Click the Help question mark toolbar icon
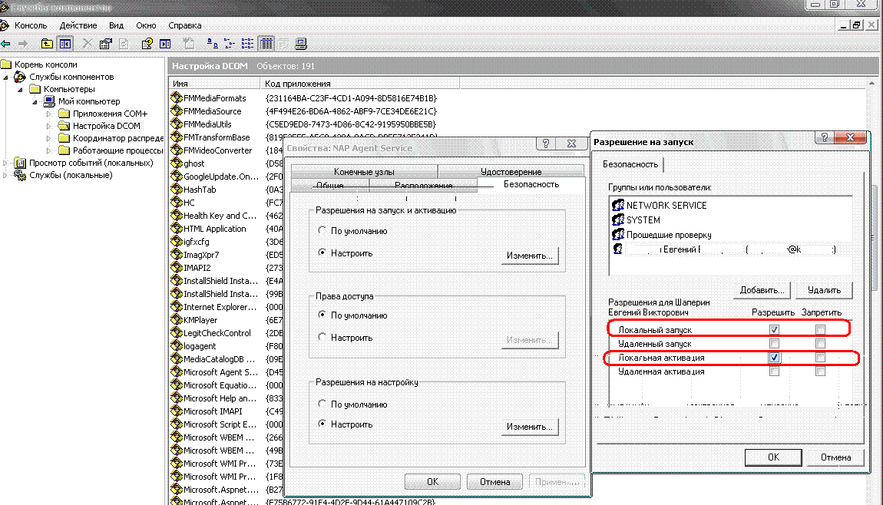The height and width of the screenshot is (505, 883). tap(147, 44)
